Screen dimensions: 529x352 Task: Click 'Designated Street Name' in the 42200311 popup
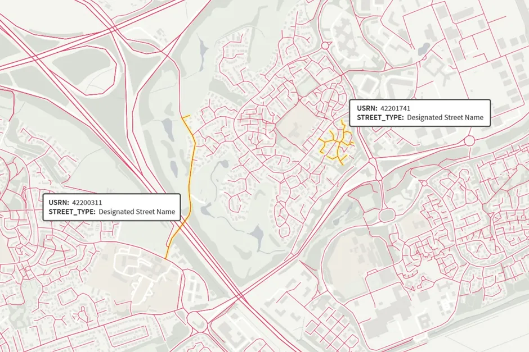coord(137,212)
